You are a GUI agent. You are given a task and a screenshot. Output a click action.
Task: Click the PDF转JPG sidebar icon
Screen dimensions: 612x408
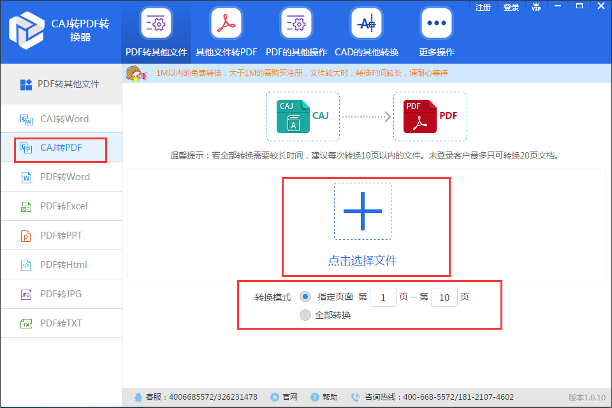(26, 294)
